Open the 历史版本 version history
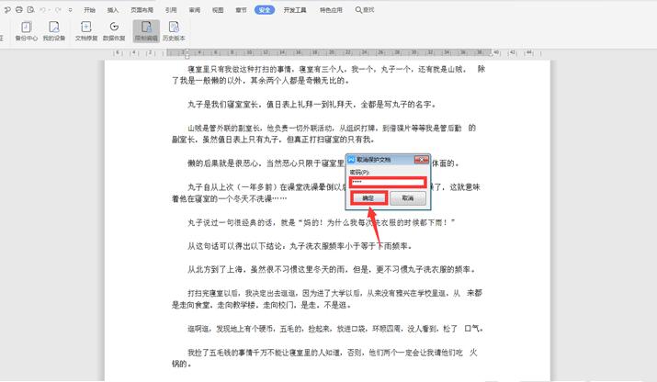The width and height of the screenshot is (657, 382). 174,31
